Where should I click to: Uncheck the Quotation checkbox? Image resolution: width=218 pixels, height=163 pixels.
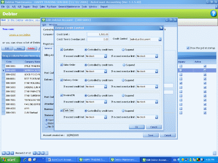pyautogui.click(x=61, y=50)
